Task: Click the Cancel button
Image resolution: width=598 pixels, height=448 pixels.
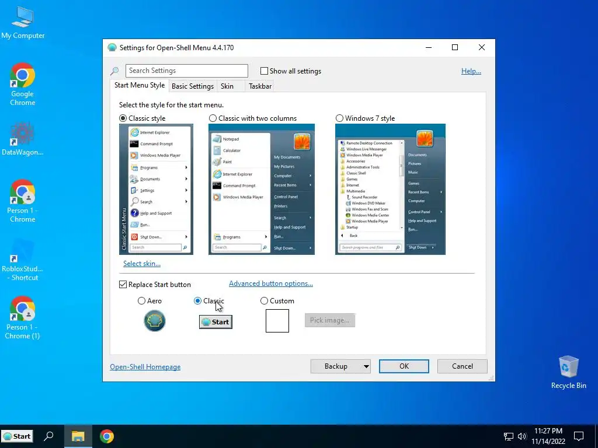Action: 463,366
